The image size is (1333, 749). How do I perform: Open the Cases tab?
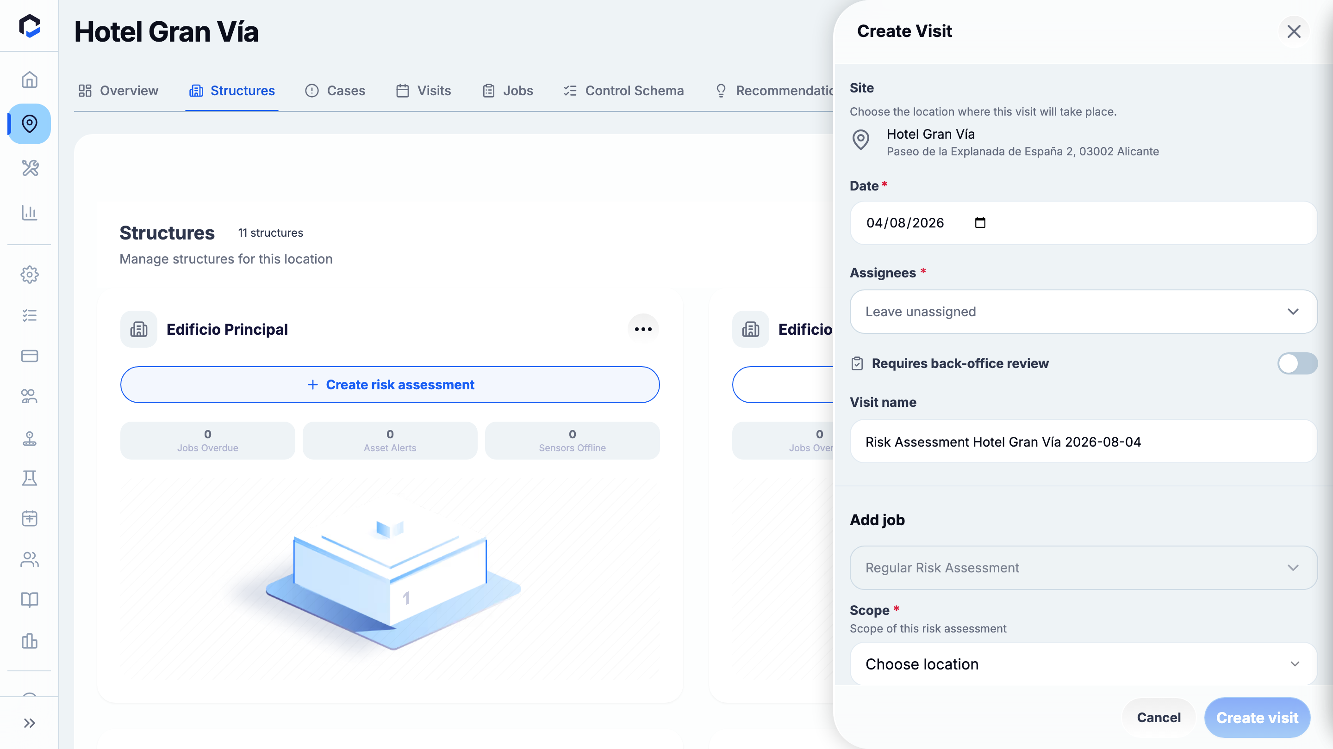click(x=335, y=91)
